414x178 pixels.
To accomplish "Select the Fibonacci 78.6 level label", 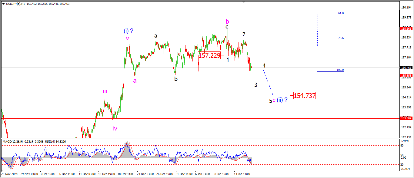I will [x=341, y=38].
